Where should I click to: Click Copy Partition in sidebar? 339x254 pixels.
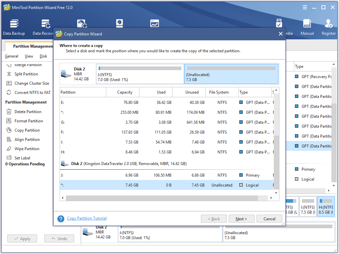23,130
